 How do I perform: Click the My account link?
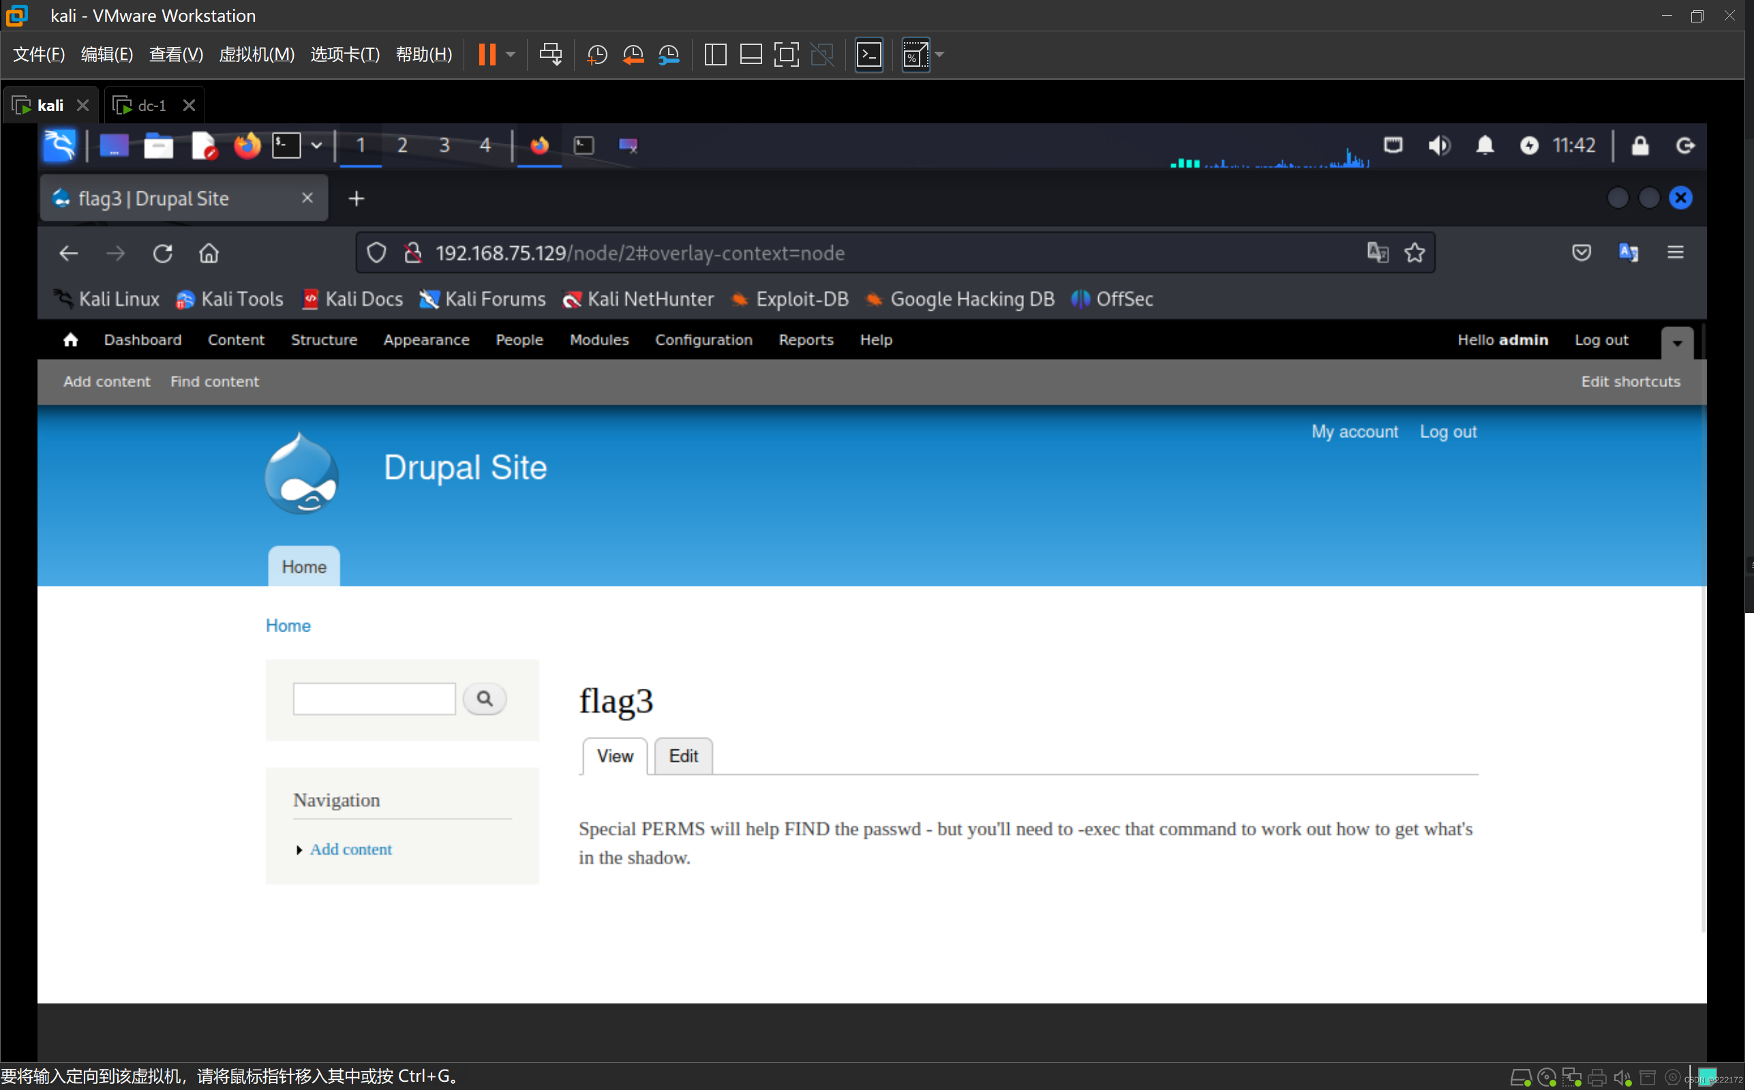pyautogui.click(x=1354, y=432)
